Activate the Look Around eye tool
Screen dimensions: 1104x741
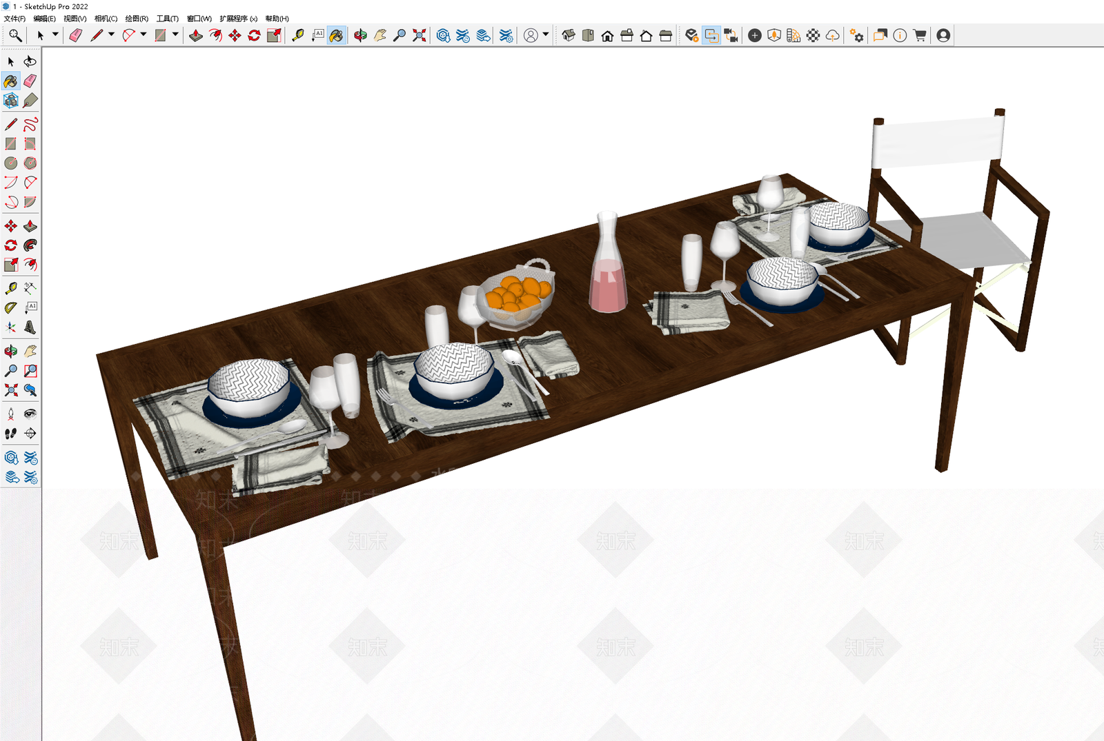(30, 414)
